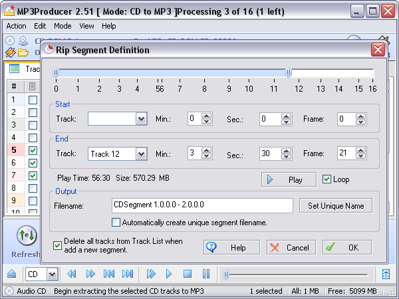Rewind with the double left arrow
The image size is (399, 299).
(x=72, y=274)
